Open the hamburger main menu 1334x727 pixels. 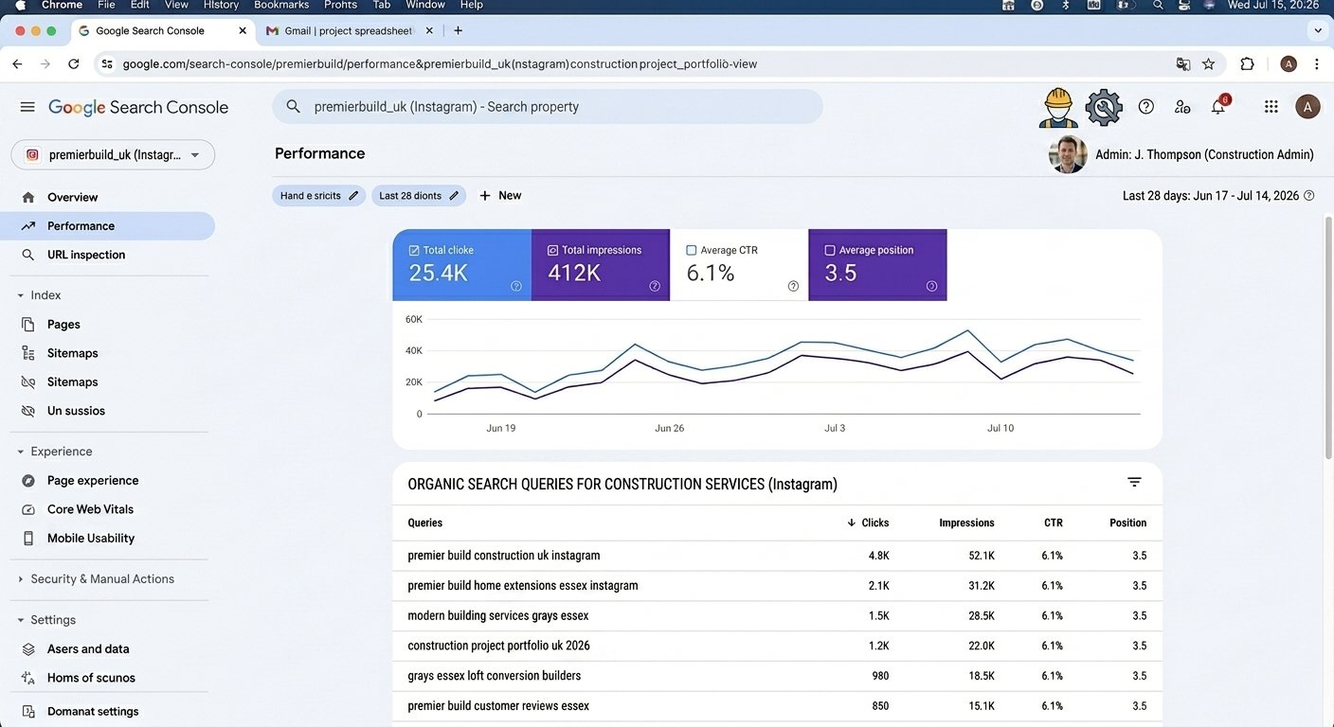[27, 107]
